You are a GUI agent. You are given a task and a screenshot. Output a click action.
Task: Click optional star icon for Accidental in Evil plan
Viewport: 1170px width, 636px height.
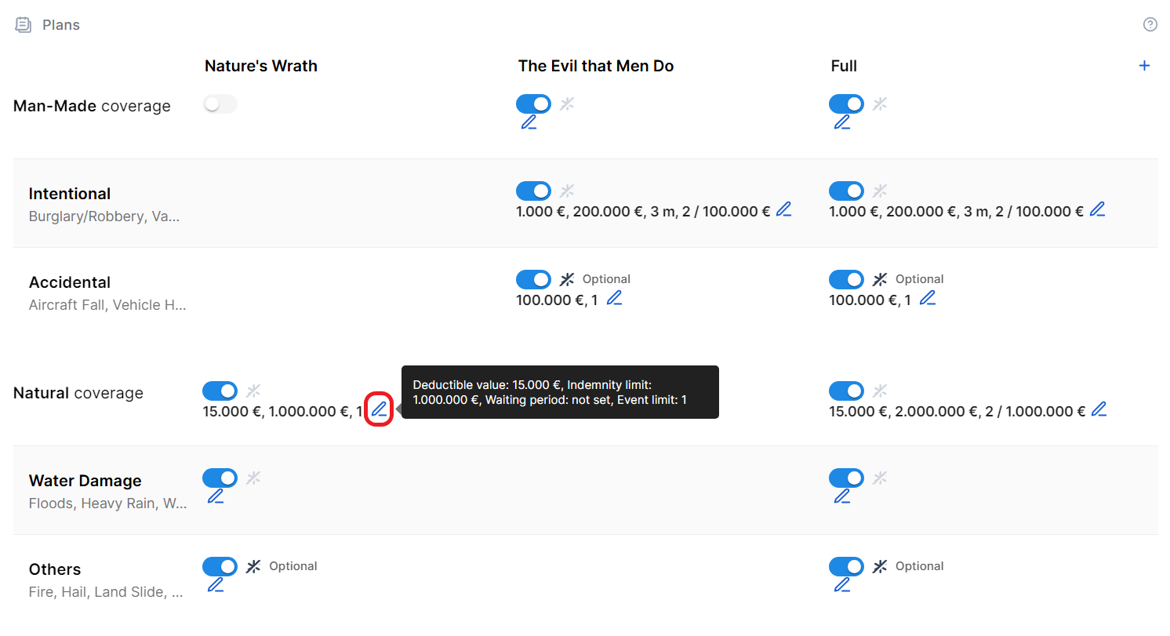pos(567,279)
